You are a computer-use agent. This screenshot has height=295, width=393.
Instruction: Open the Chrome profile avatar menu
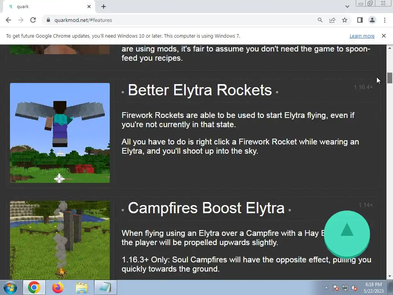[x=372, y=20]
